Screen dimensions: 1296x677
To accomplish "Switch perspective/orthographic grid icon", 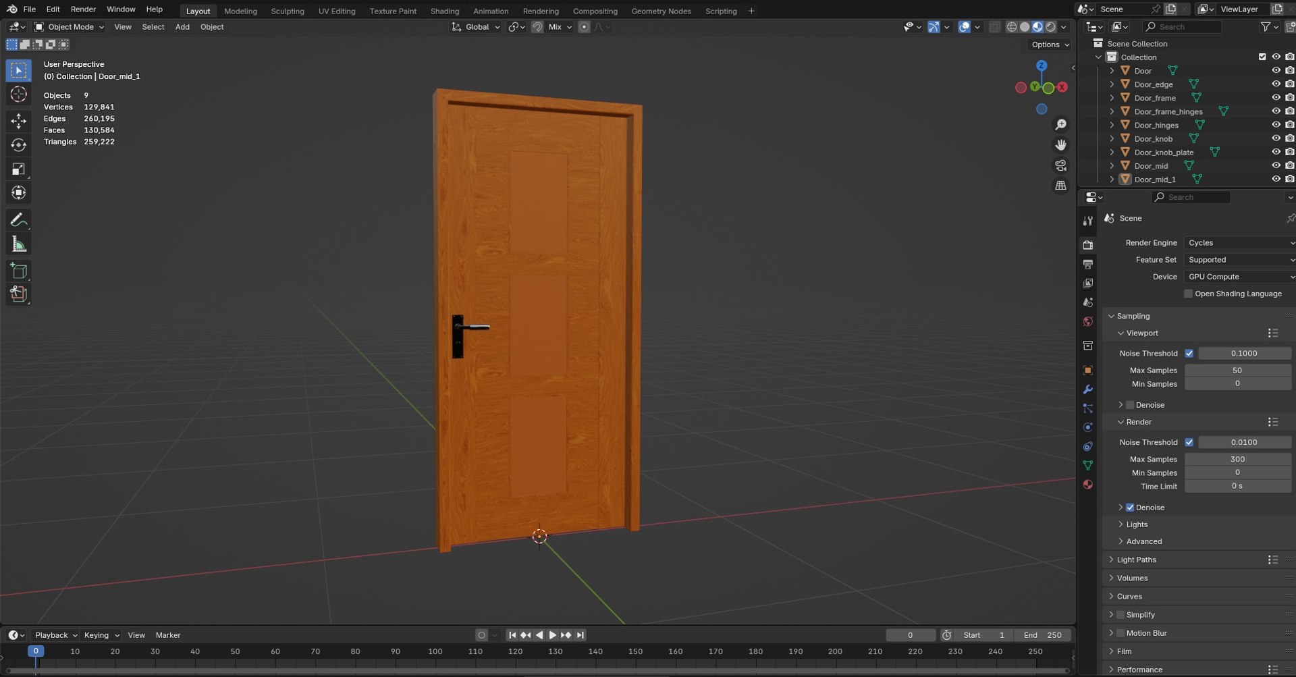I will (1060, 186).
